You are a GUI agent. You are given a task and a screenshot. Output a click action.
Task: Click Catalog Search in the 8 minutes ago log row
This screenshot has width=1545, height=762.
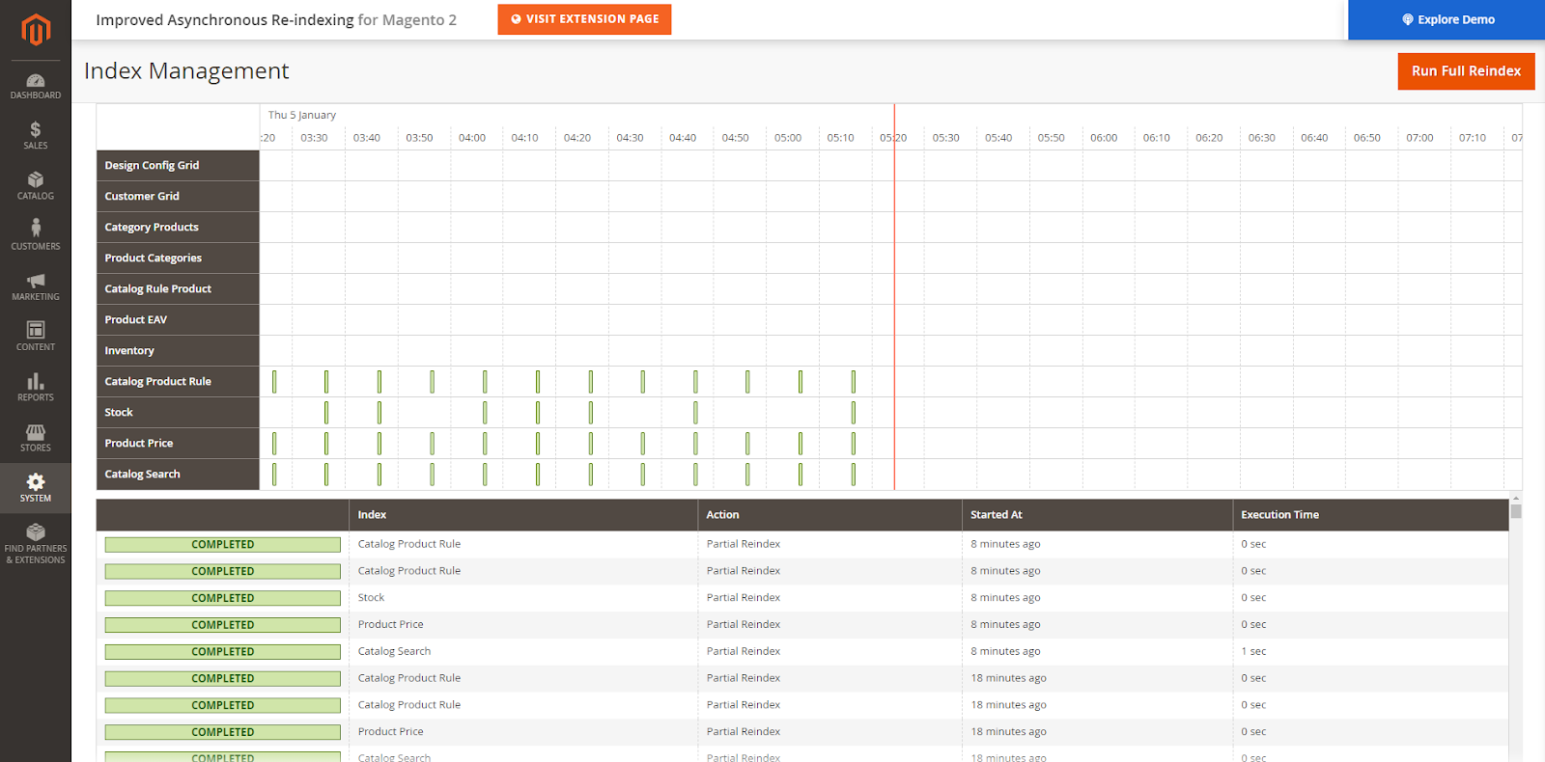coord(394,652)
